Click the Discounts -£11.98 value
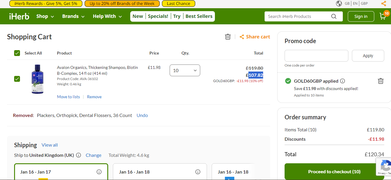Image resolution: width=391 pixels, height=180 pixels. (x=376, y=139)
